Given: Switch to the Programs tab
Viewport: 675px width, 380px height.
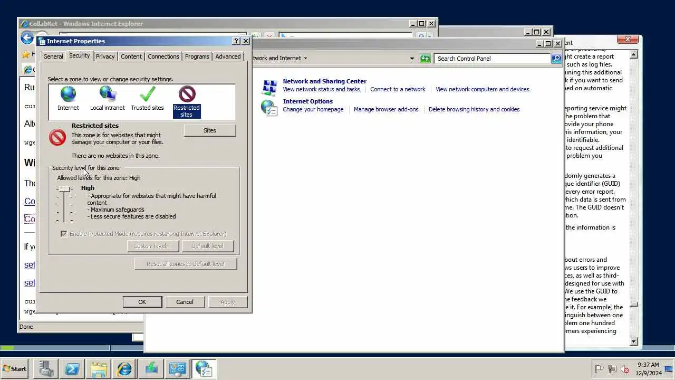Looking at the screenshot, I should tap(197, 56).
